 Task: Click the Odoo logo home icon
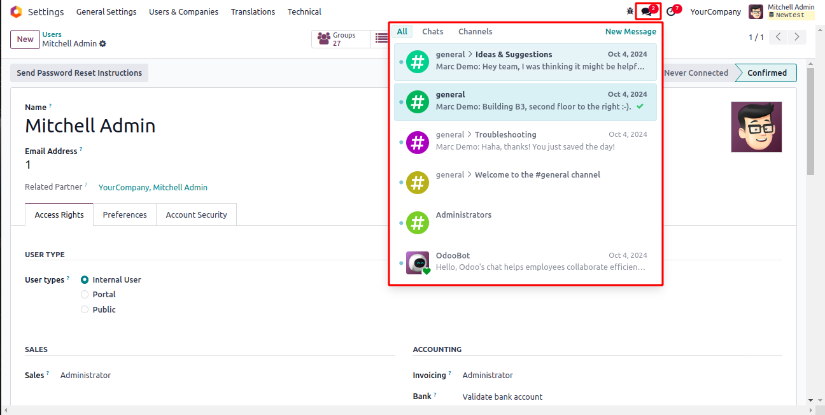[x=16, y=11]
